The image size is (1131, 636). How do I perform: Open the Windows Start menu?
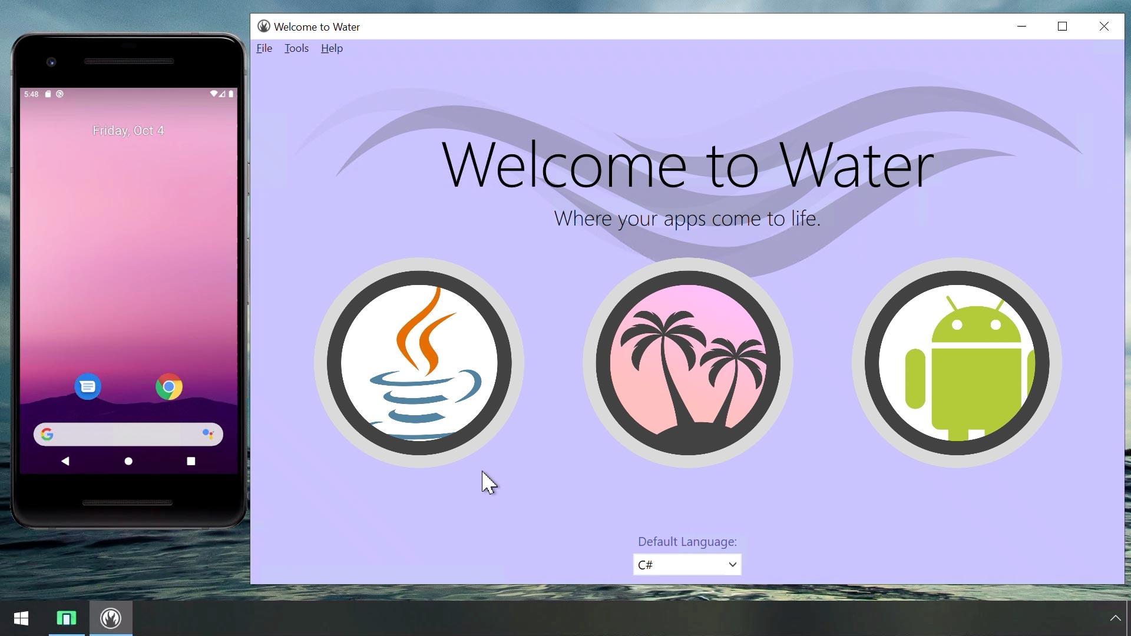(21, 618)
